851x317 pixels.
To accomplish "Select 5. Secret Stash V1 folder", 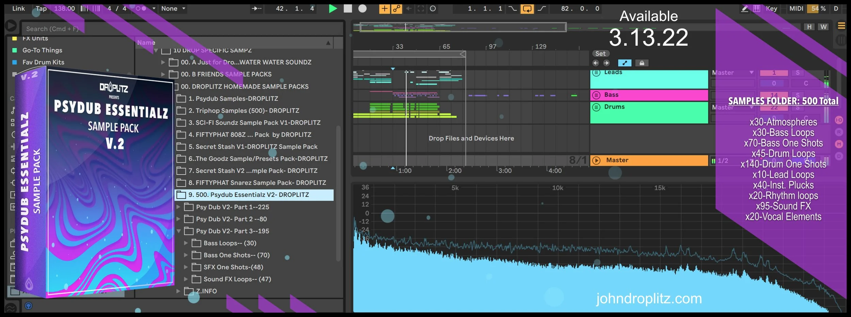I will [x=253, y=147].
